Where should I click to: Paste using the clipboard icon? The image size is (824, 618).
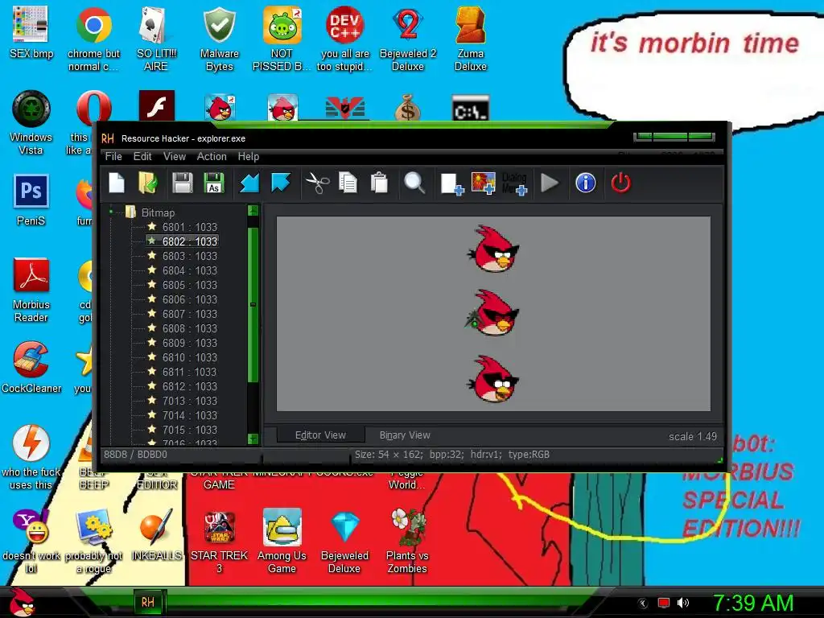[379, 183]
